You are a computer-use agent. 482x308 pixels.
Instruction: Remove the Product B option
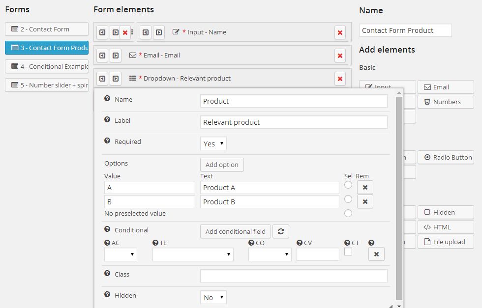click(365, 201)
